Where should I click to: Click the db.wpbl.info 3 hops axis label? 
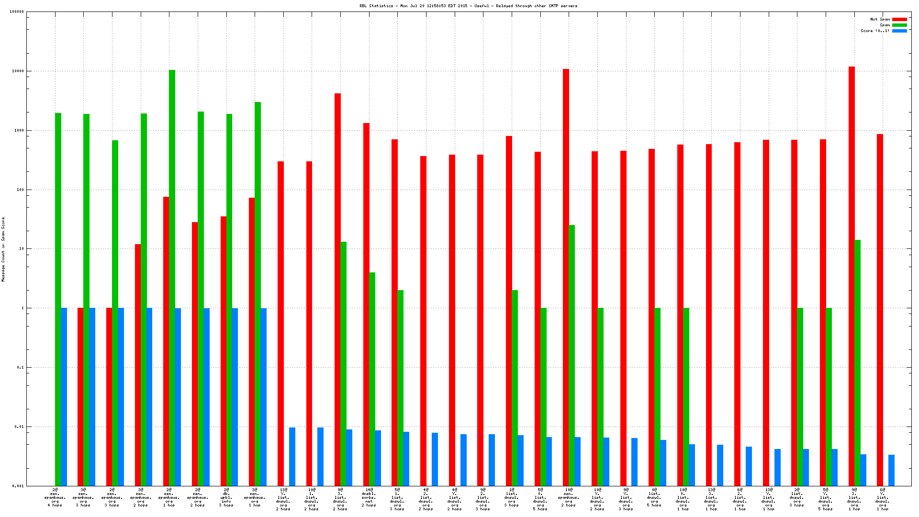[x=226, y=498]
